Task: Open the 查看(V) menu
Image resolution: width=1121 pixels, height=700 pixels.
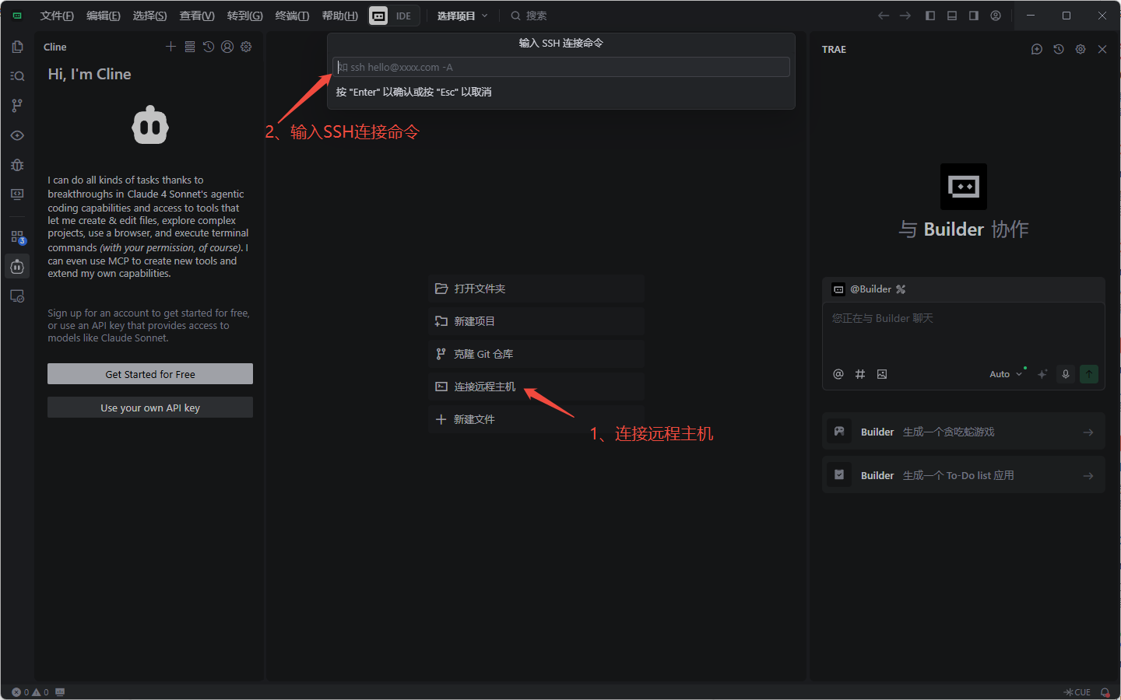Action: (x=197, y=16)
